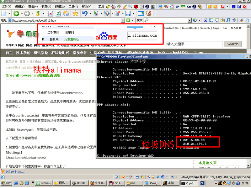Open the 影视点评 navigation item
The image size is (251, 188).
[x=80, y=53]
